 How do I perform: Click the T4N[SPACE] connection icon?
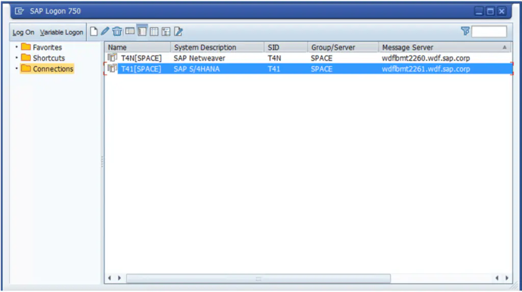point(112,58)
